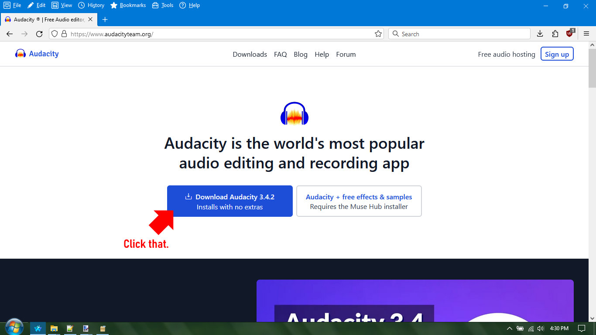Viewport: 596px width, 335px height.
Task: Open the Bookmarks menu
Action: 128,5
